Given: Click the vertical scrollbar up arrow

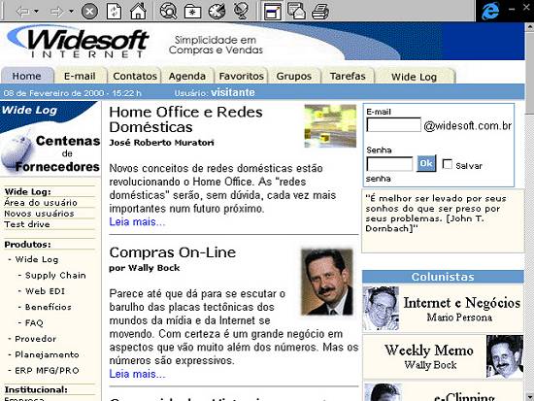Looking at the screenshot, I should [529, 26].
